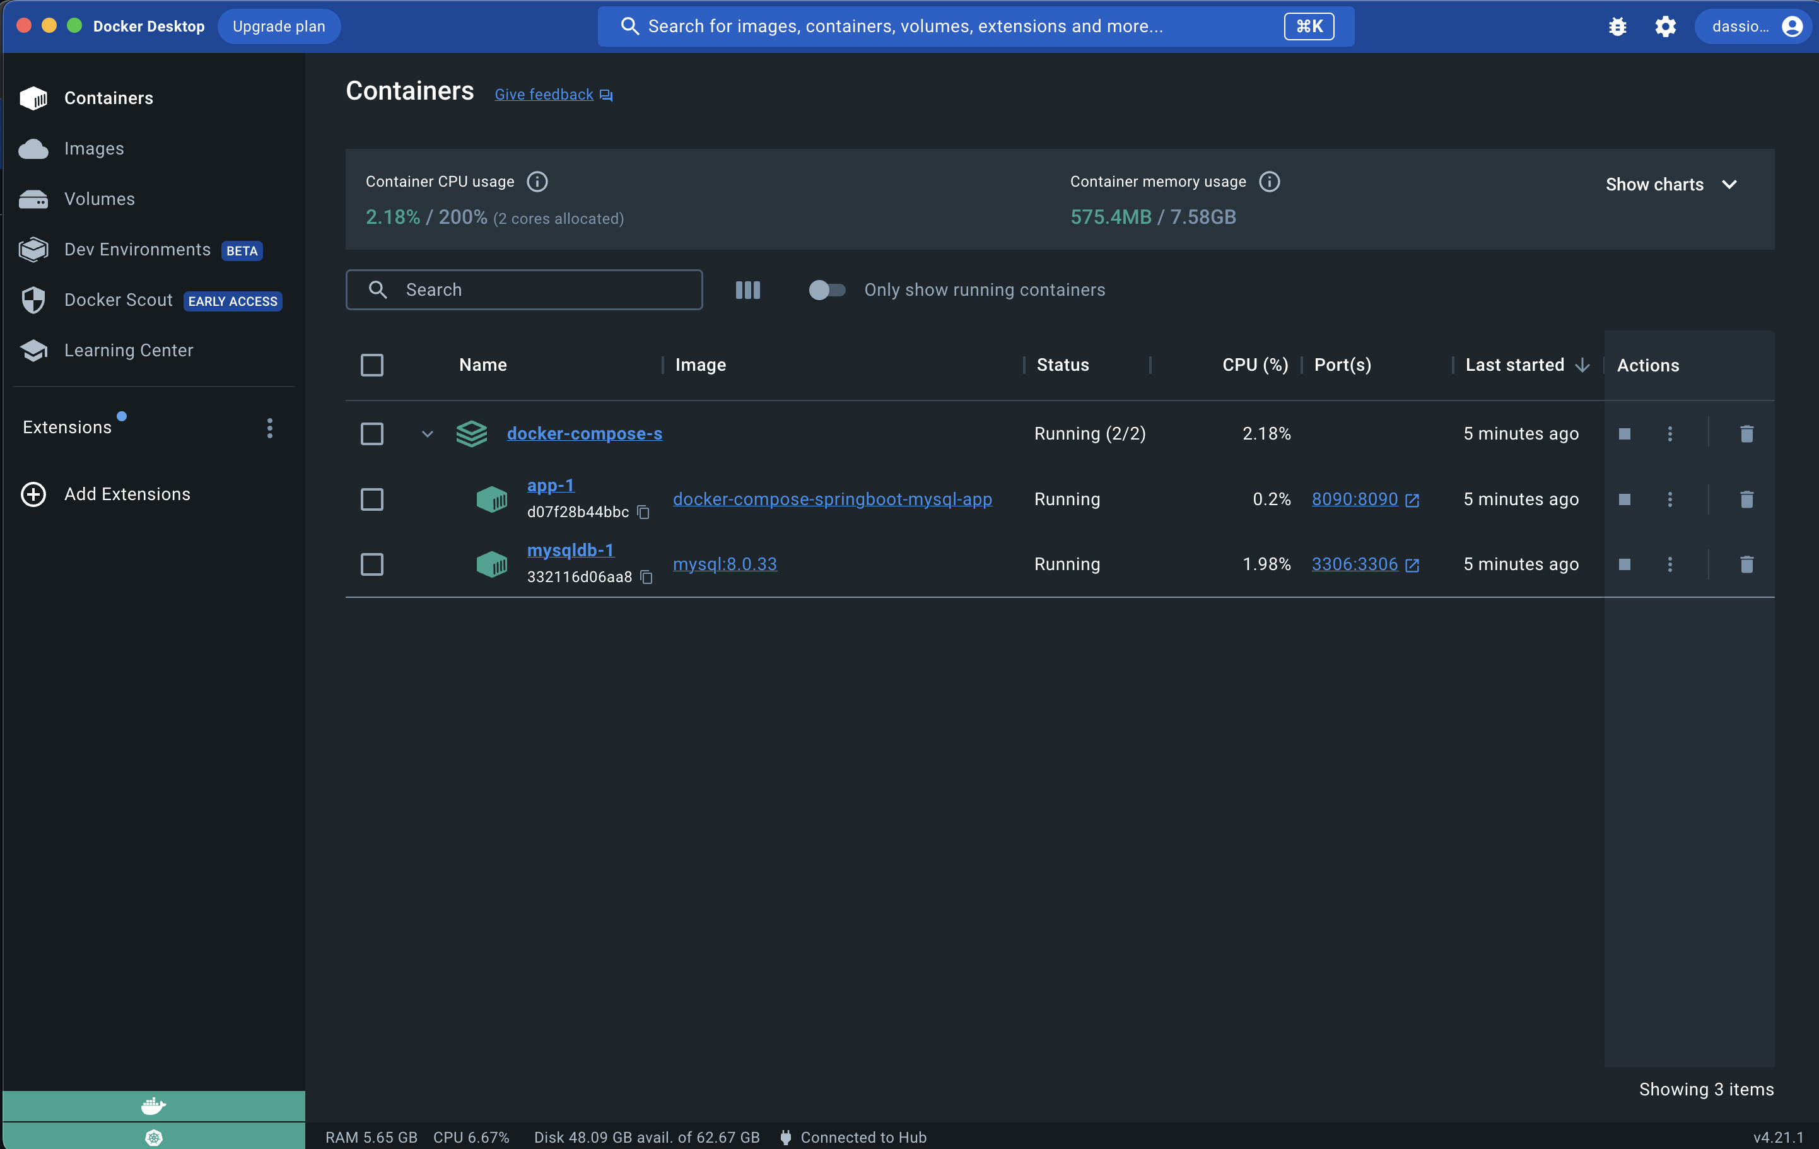Click the Kubernetes status icon in the bottom bar
The height and width of the screenshot is (1149, 1819).
coord(153,1137)
